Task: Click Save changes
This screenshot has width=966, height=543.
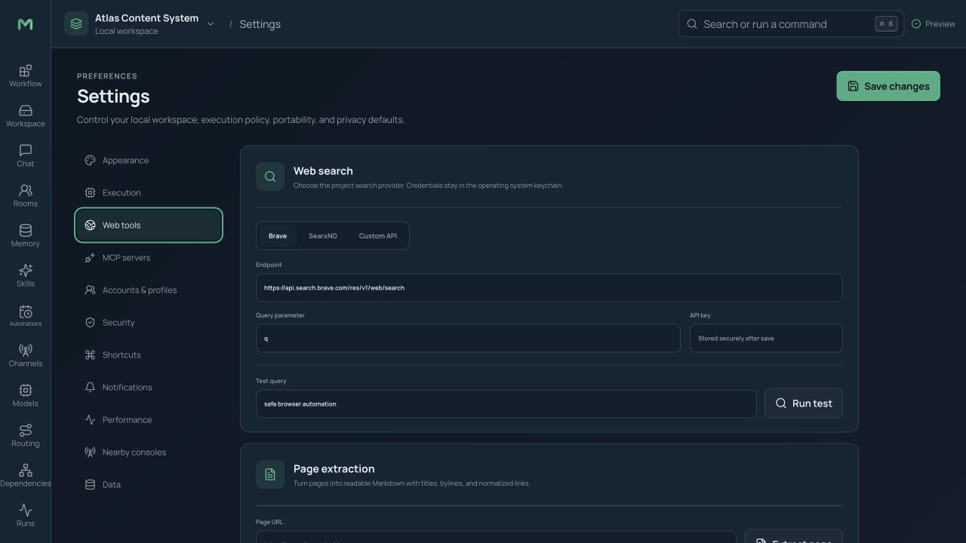Action: point(888,86)
